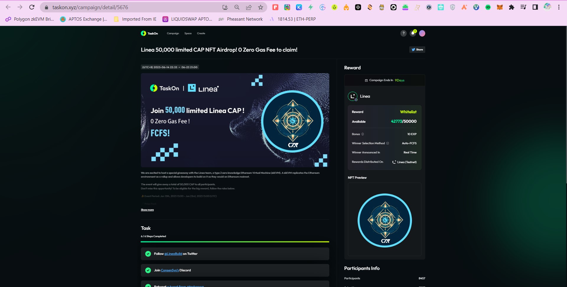Click the "Linea (Testnet)" distribution value
567x287 pixels.
(405, 162)
